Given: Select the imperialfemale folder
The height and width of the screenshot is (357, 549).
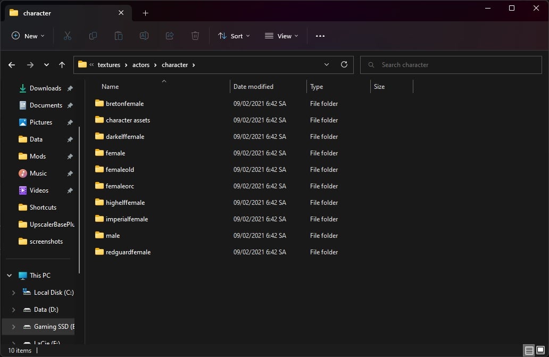Looking at the screenshot, I should [x=127, y=219].
